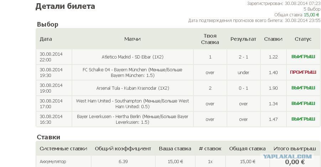Click the 1.90 odds for Arsenal Tula match
Screen dimensions: 321x167
[x=273, y=88]
